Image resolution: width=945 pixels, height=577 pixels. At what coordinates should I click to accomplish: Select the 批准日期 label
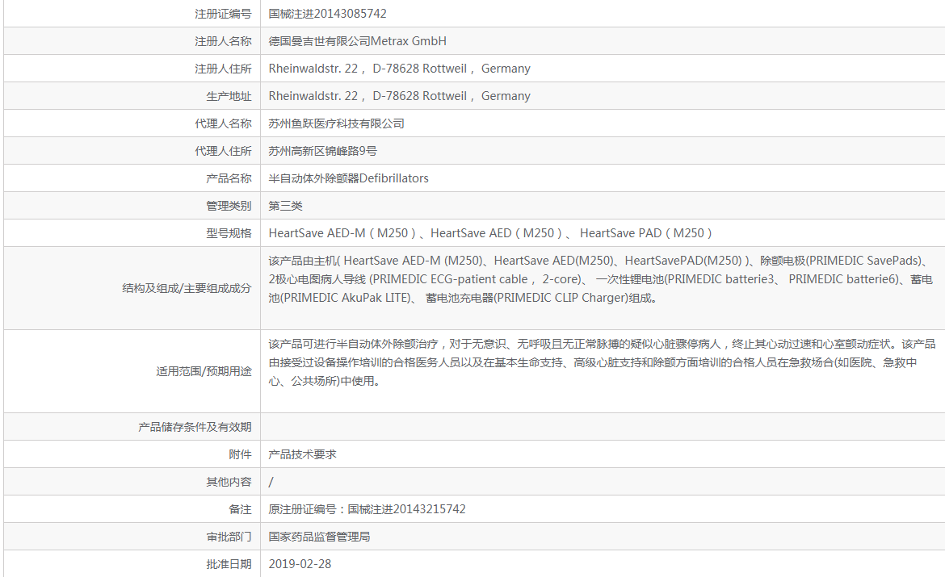[229, 565]
